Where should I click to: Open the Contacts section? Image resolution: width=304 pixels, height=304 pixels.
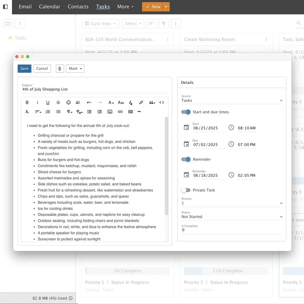78,7
